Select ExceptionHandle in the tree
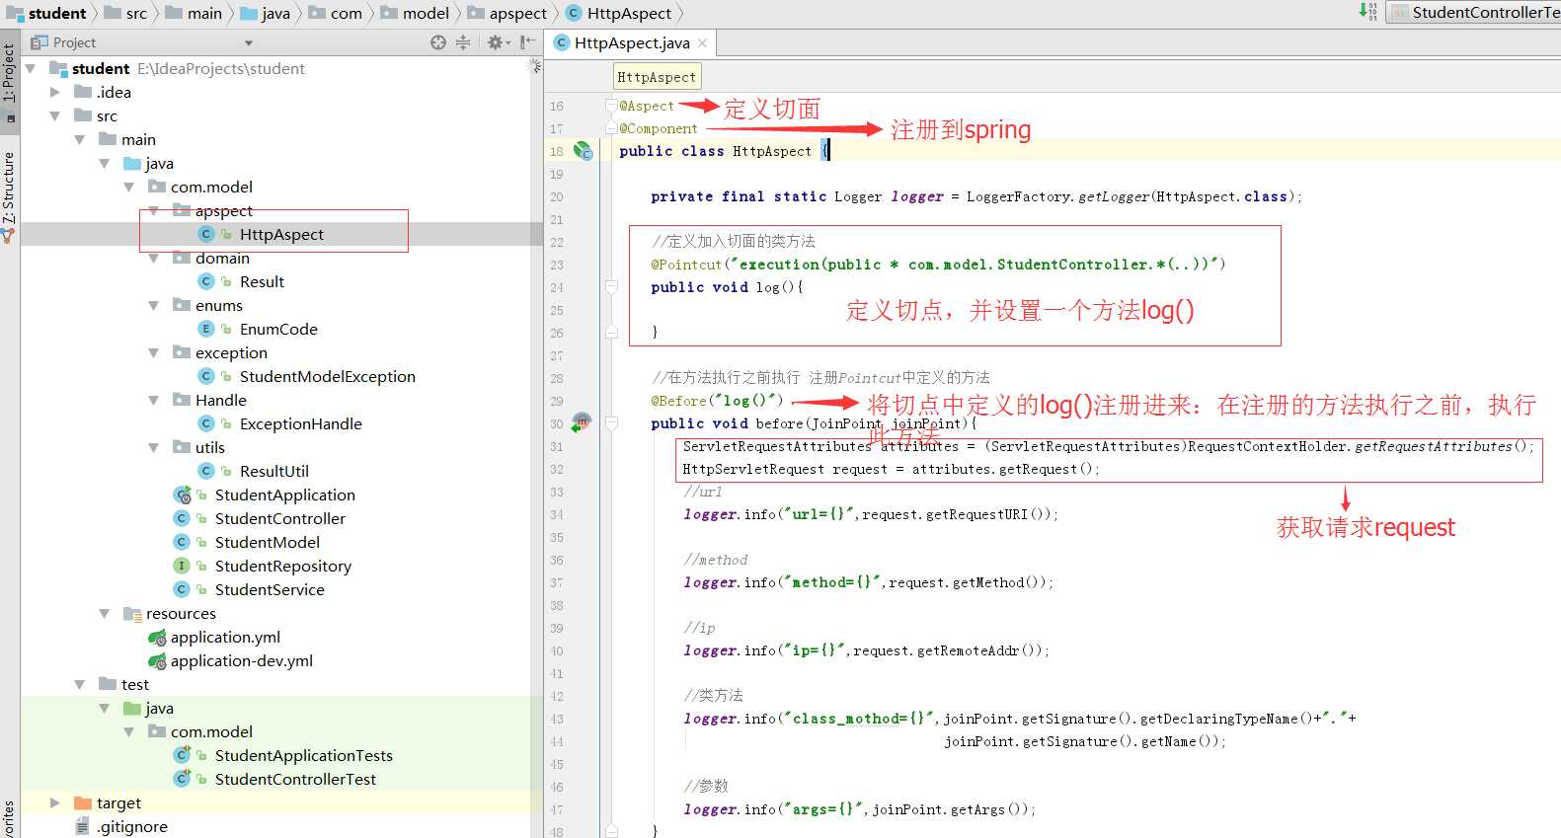 click(x=301, y=423)
